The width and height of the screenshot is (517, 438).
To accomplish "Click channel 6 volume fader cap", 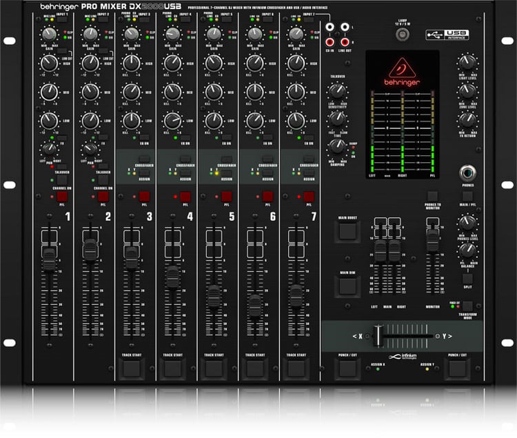I will tap(255, 306).
